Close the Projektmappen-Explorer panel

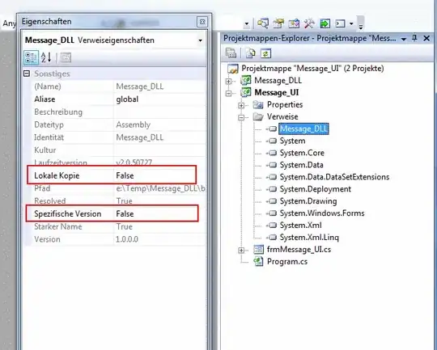[x=426, y=38]
